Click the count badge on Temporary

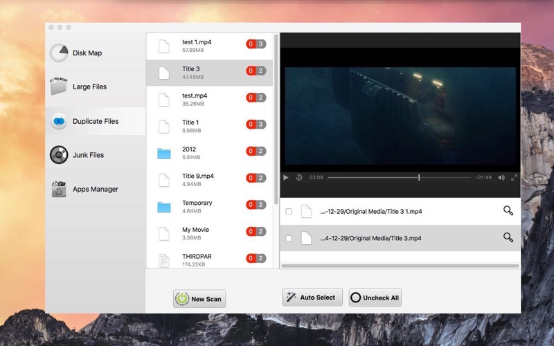pos(256,205)
